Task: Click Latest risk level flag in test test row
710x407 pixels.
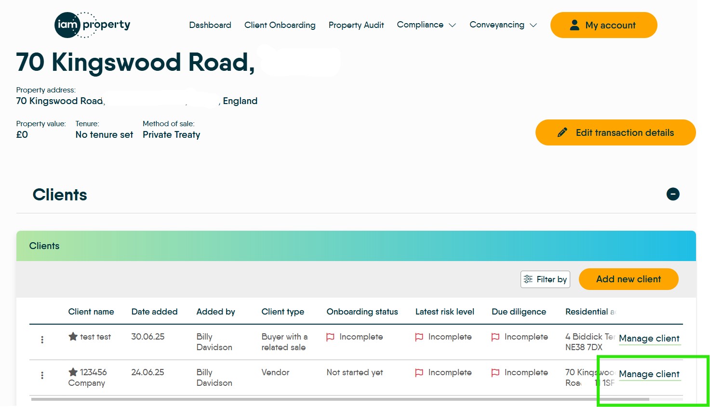Action: point(419,337)
